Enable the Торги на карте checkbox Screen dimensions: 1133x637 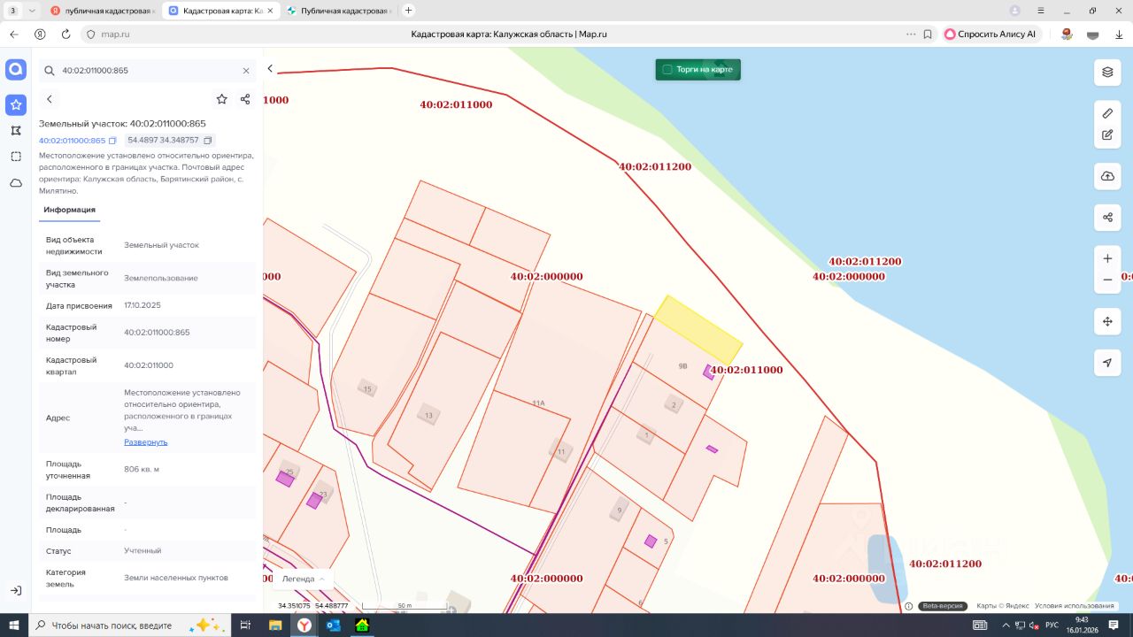pyautogui.click(x=667, y=69)
